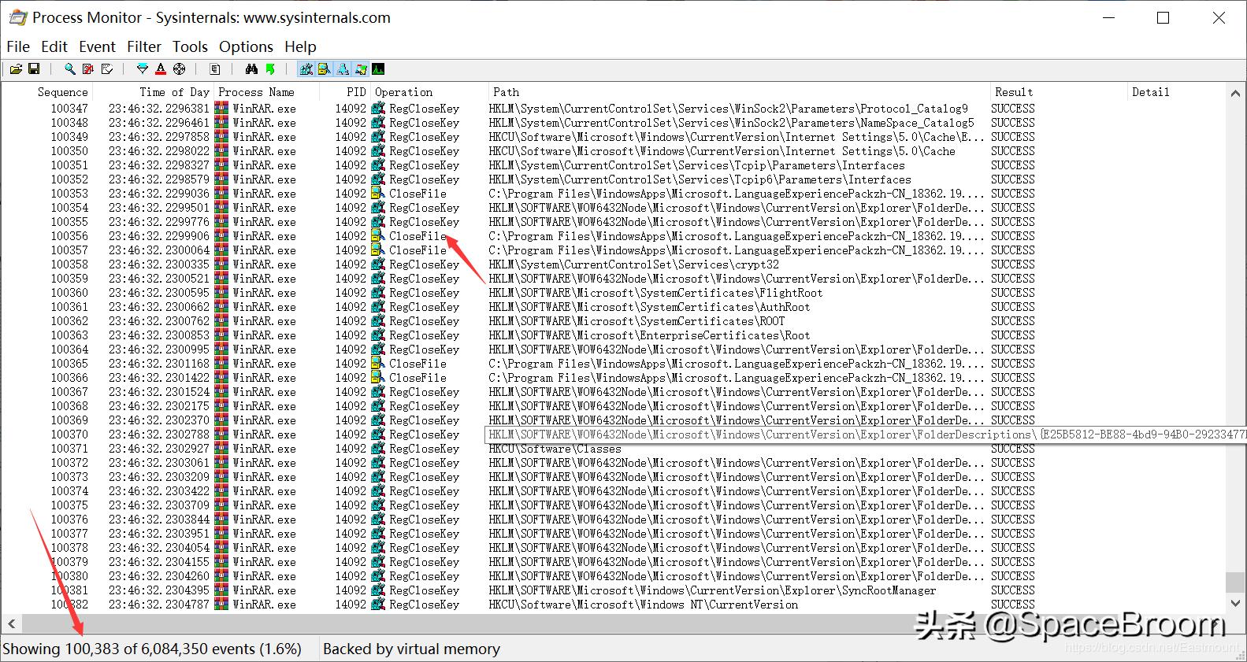Click the green Jump To Object arrow icon

270,69
